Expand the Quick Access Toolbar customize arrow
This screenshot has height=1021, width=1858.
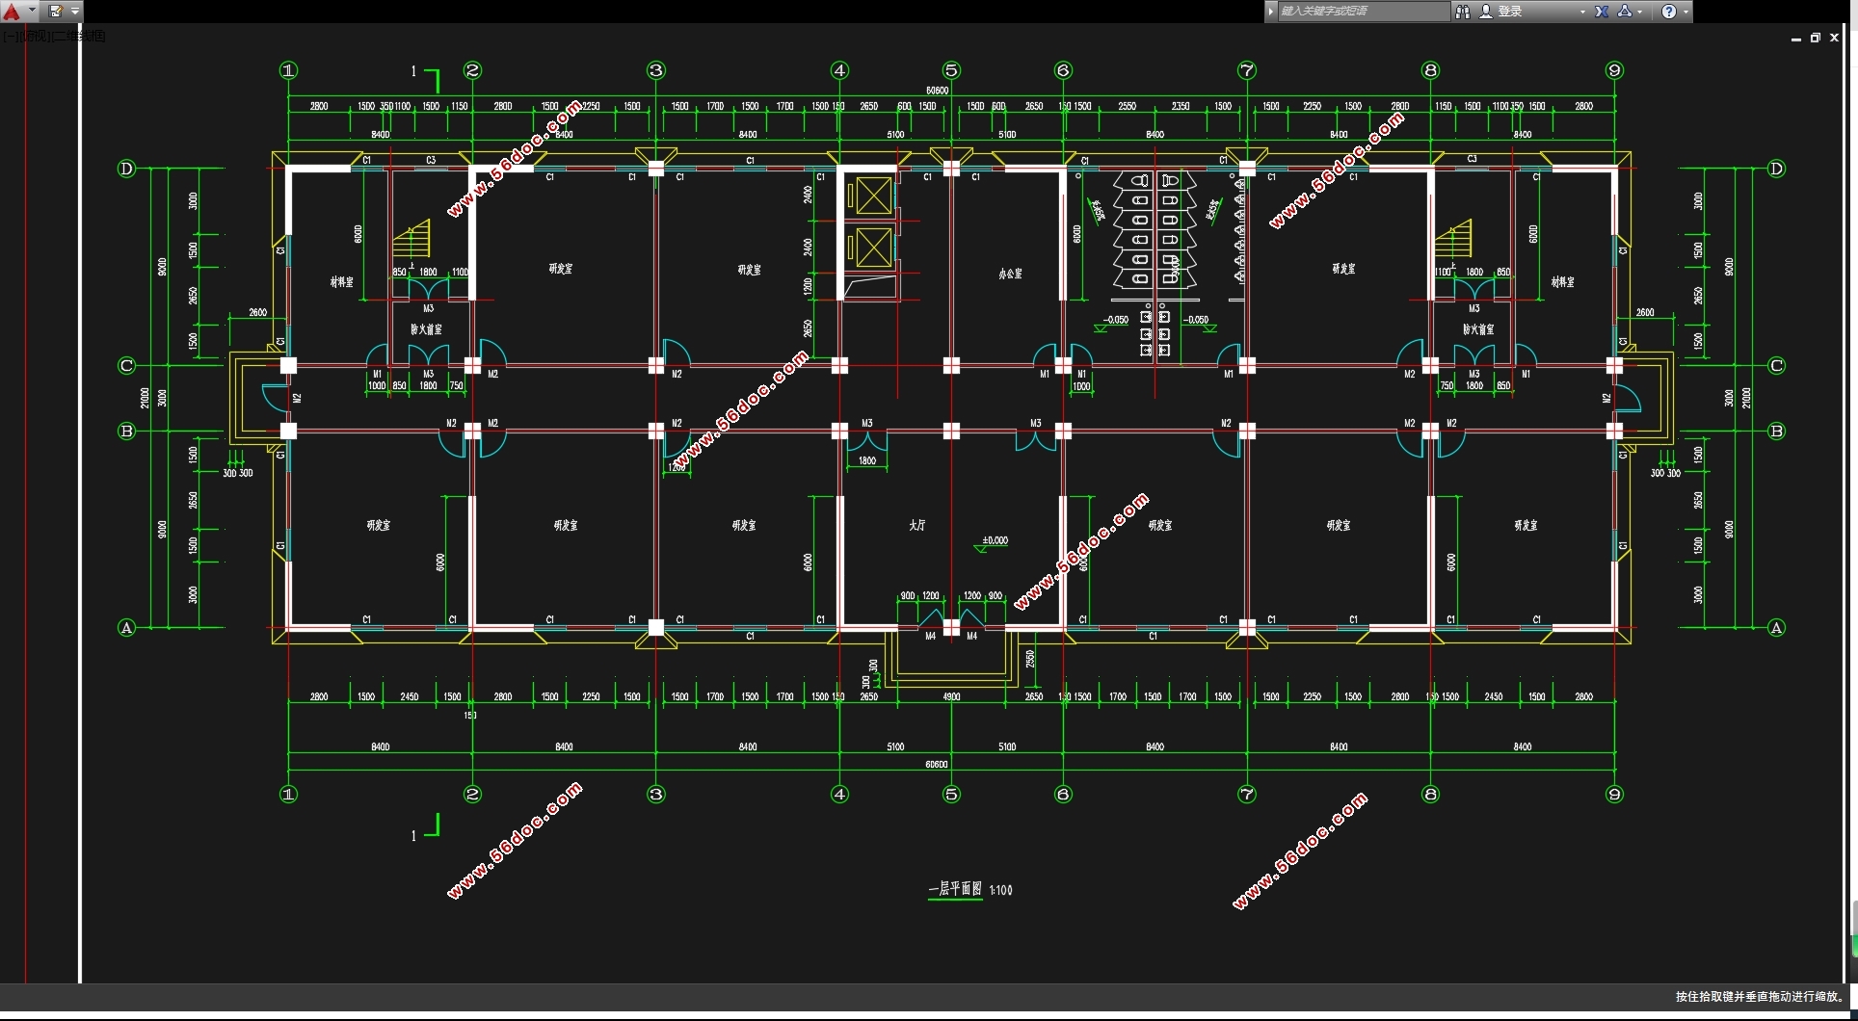click(x=75, y=12)
